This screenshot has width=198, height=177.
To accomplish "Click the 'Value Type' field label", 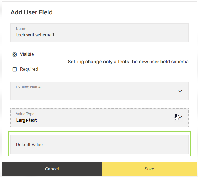I will click(x=25, y=114).
